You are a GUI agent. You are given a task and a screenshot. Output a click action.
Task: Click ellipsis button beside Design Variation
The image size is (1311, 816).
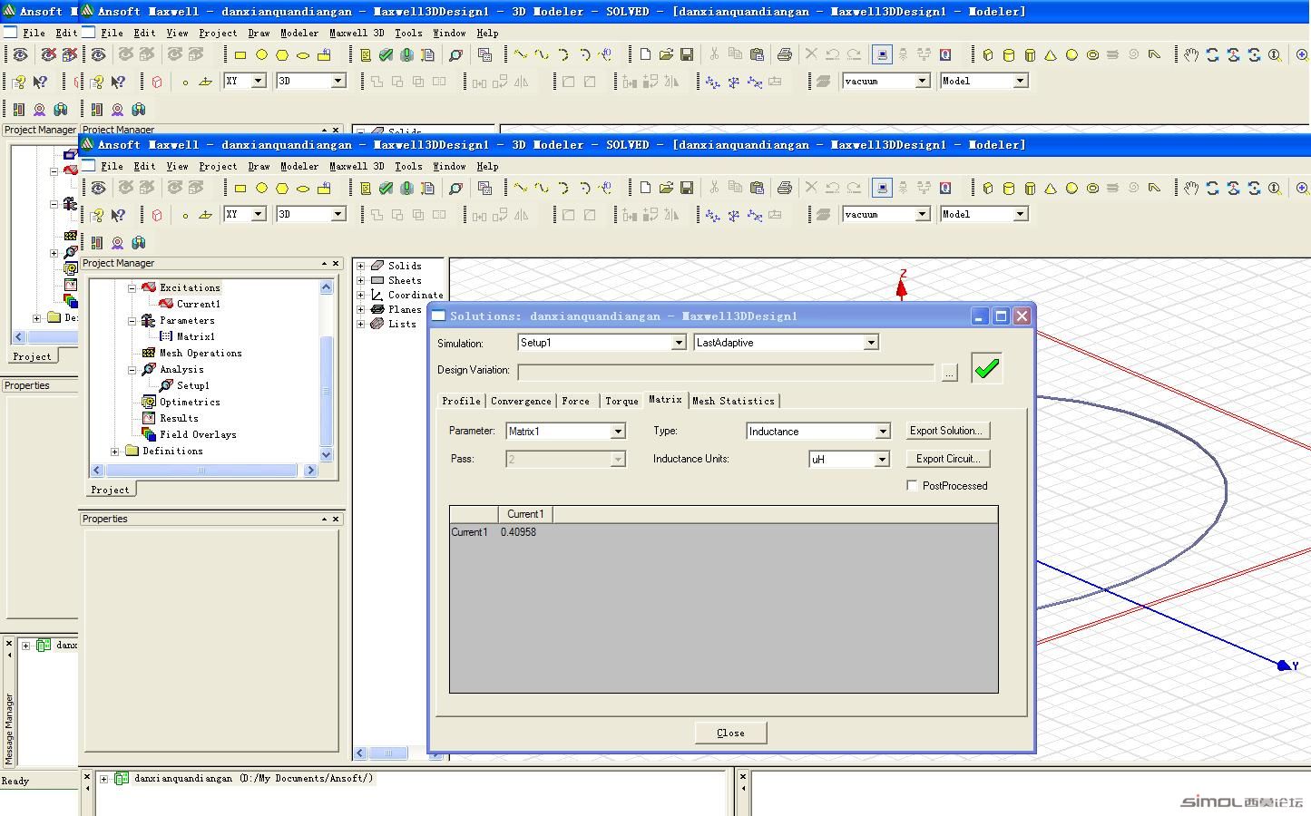[950, 373]
